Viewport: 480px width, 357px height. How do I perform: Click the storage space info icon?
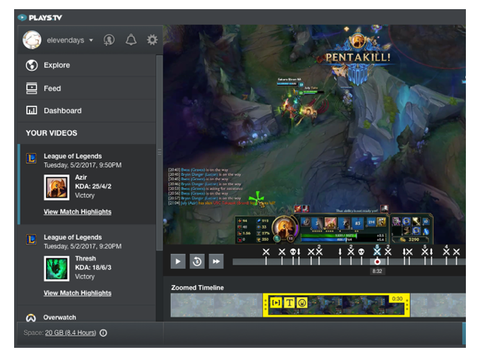pyautogui.click(x=104, y=333)
